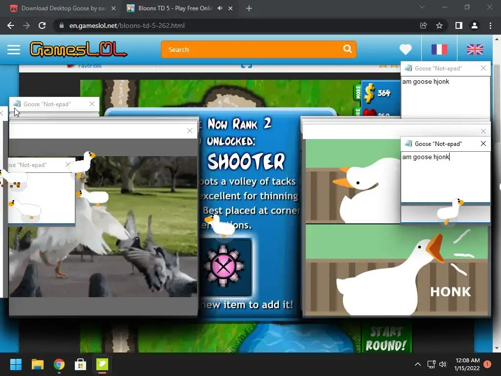Open the GamesLOL hamburger menu

(x=14, y=49)
